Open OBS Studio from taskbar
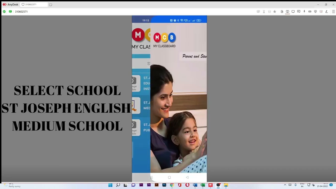336x189 pixels. click(218, 185)
